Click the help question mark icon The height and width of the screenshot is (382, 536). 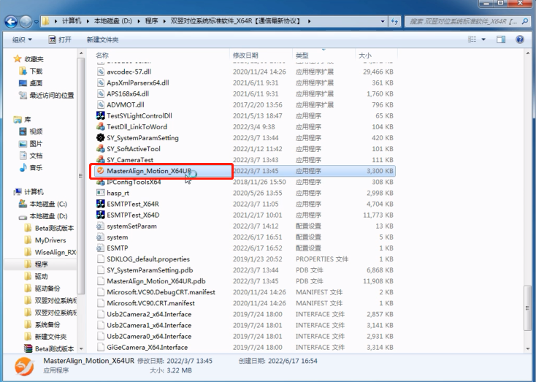520,39
